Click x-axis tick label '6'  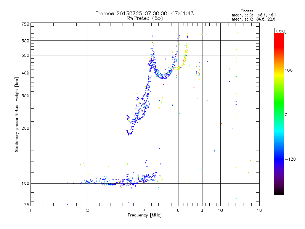(x=178, y=210)
